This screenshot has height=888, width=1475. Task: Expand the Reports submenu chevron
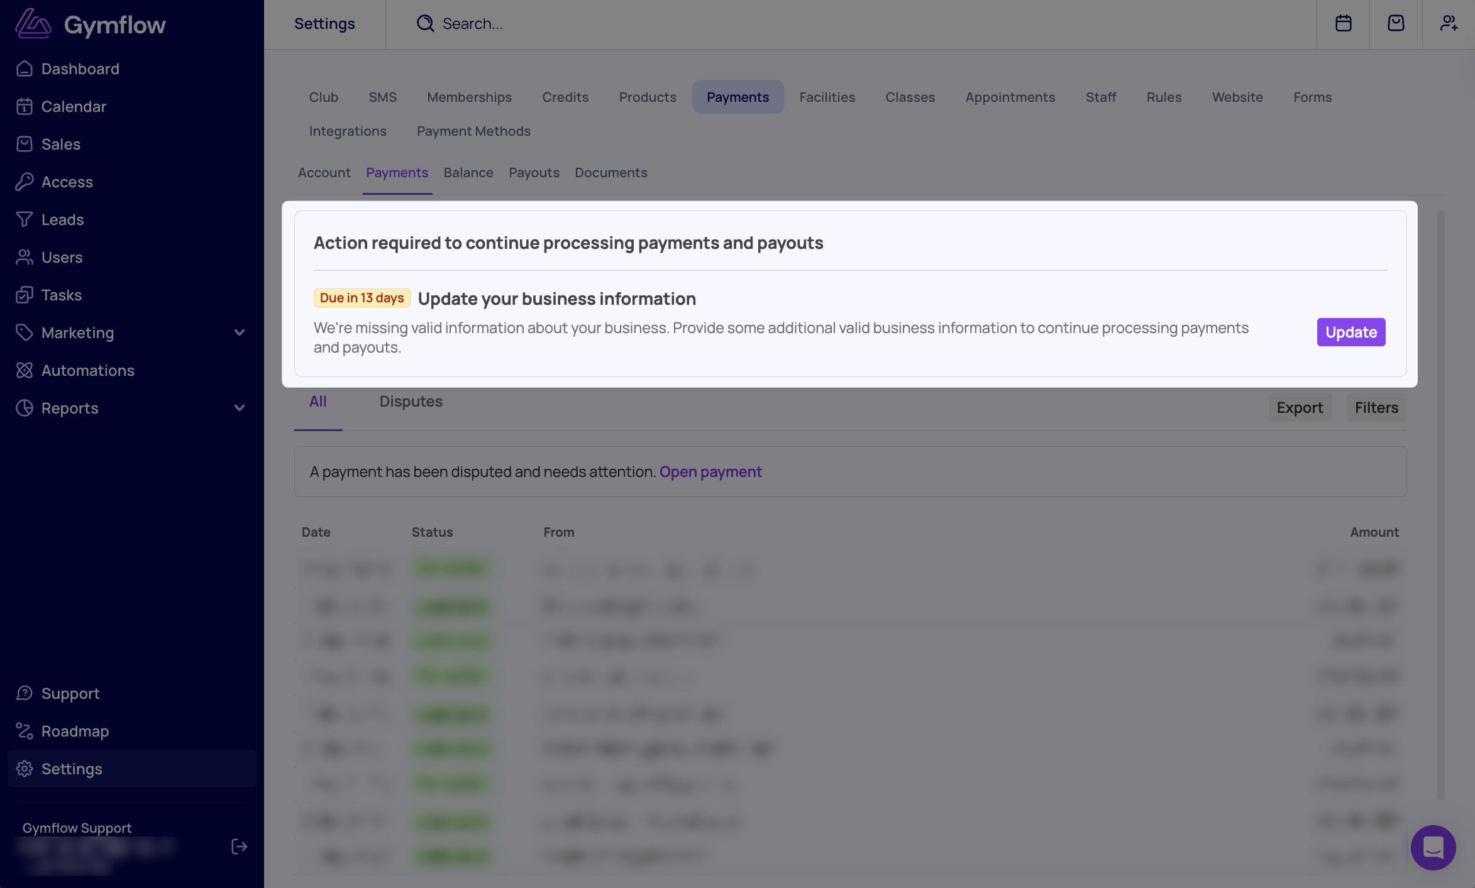click(240, 408)
